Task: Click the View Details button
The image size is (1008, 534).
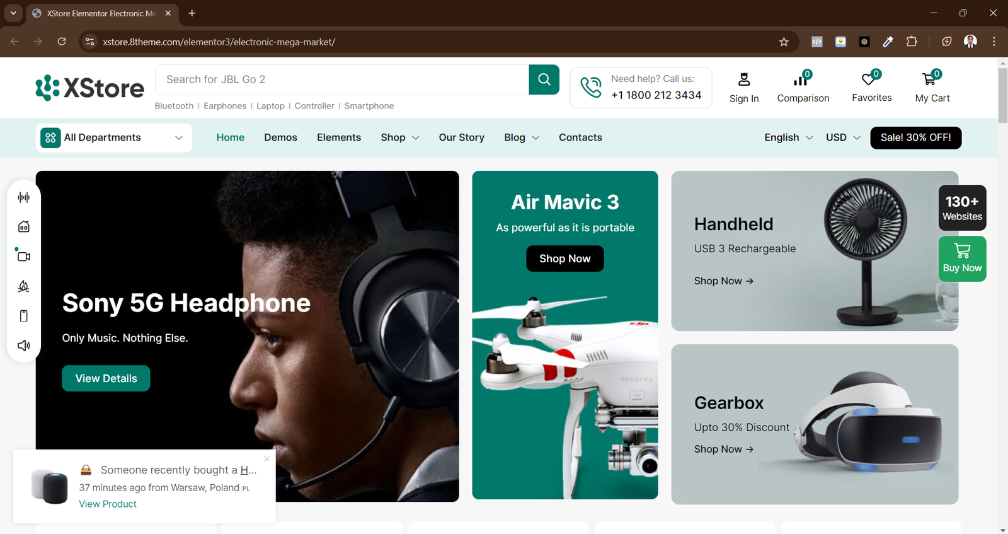Action: pos(106,378)
